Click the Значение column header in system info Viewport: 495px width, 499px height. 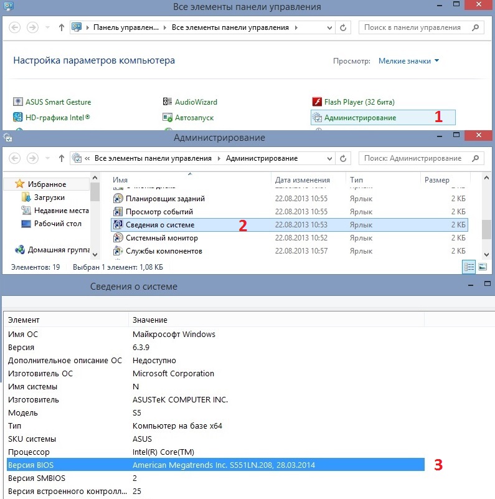click(276, 320)
